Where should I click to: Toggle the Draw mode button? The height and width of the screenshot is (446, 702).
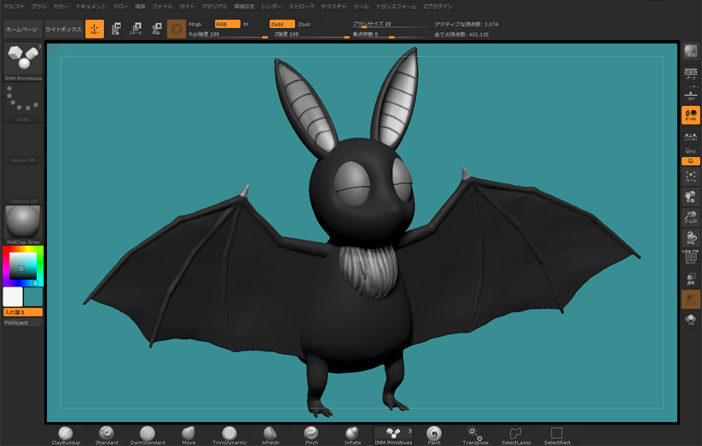point(95,29)
